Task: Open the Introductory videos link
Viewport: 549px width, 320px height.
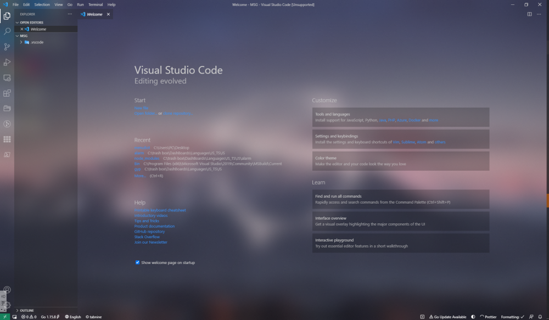Action: [x=151, y=216]
